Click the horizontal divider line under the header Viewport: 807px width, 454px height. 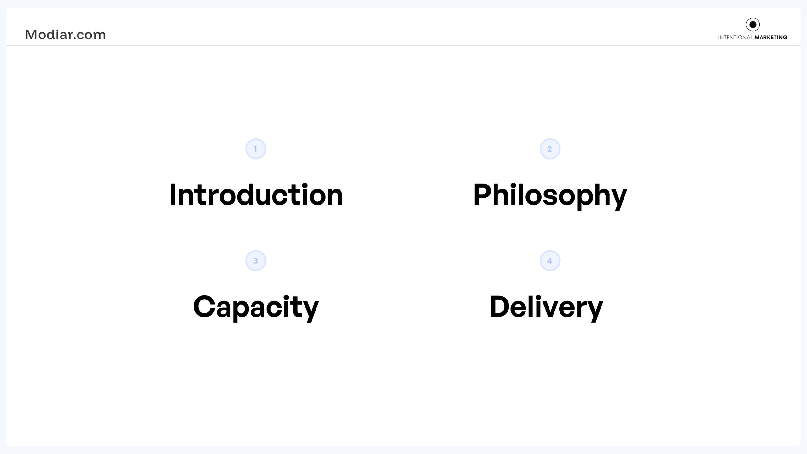click(403, 45)
